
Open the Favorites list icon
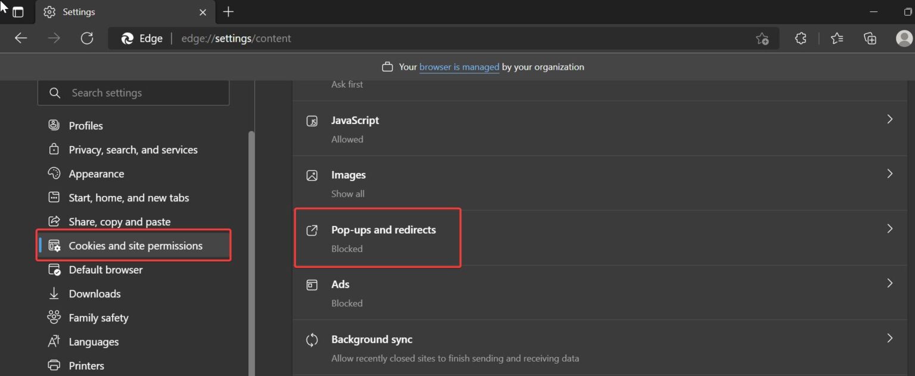pyautogui.click(x=836, y=38)
